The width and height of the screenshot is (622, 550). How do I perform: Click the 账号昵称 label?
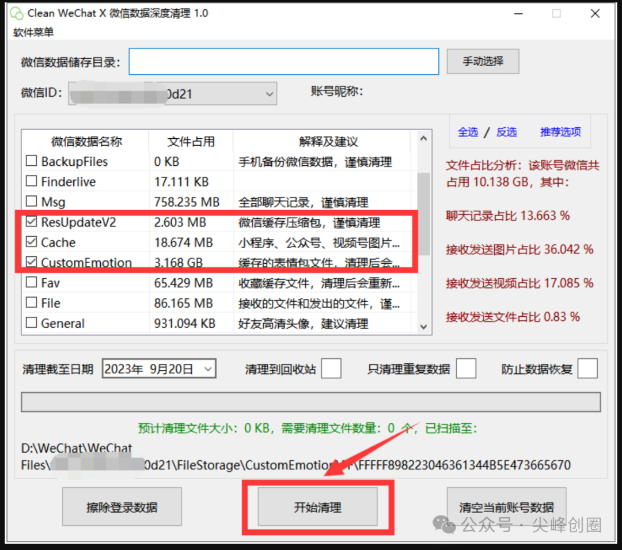point(337,91)
